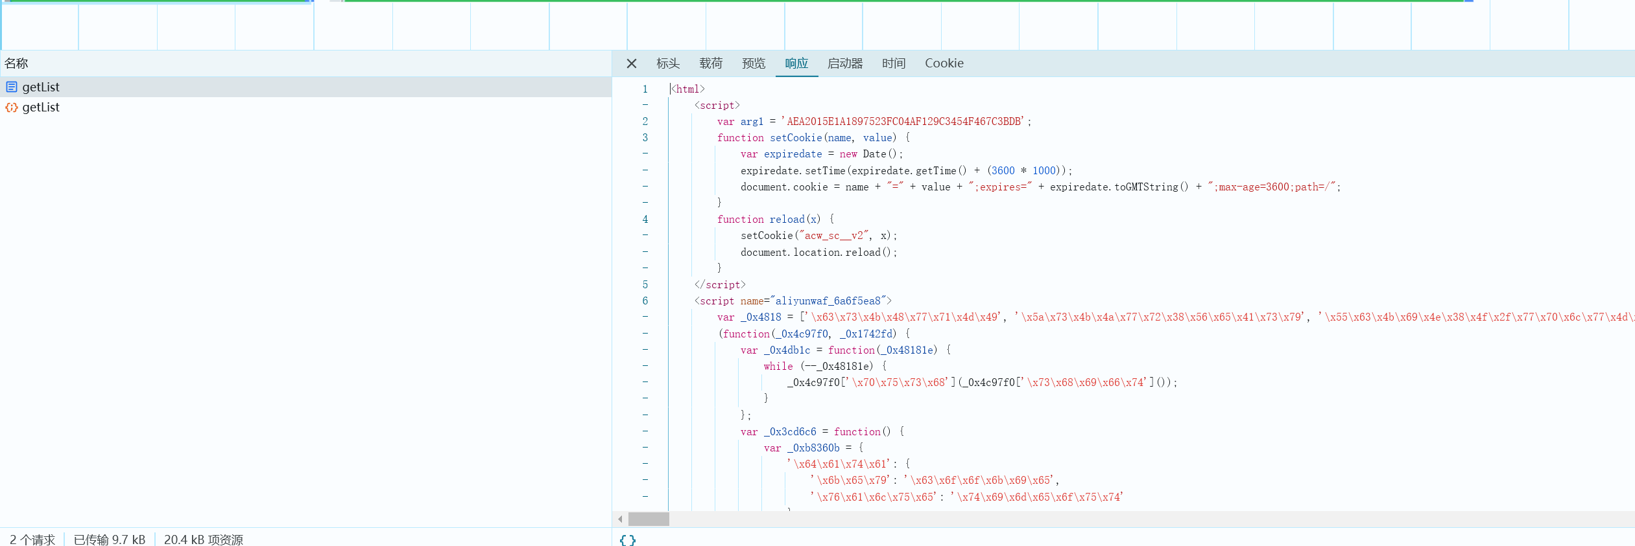Select the document-type getList request

click(x=305, y=87)
